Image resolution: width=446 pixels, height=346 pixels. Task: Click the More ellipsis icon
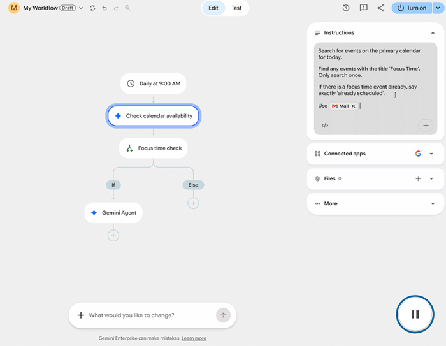[317, 203]
